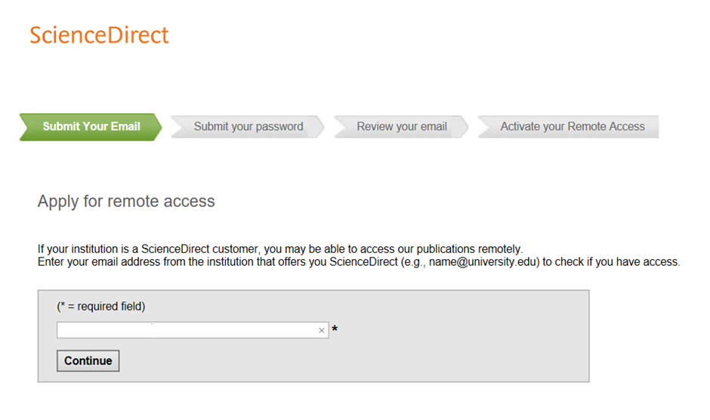This screenshot has width=710, height=420.
Task: Go to the Submit your password step
Action: [x=248, y=127]
